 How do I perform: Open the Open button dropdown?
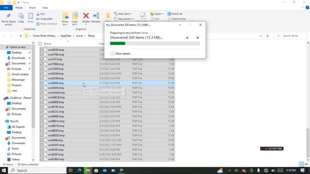coord(163,14)
